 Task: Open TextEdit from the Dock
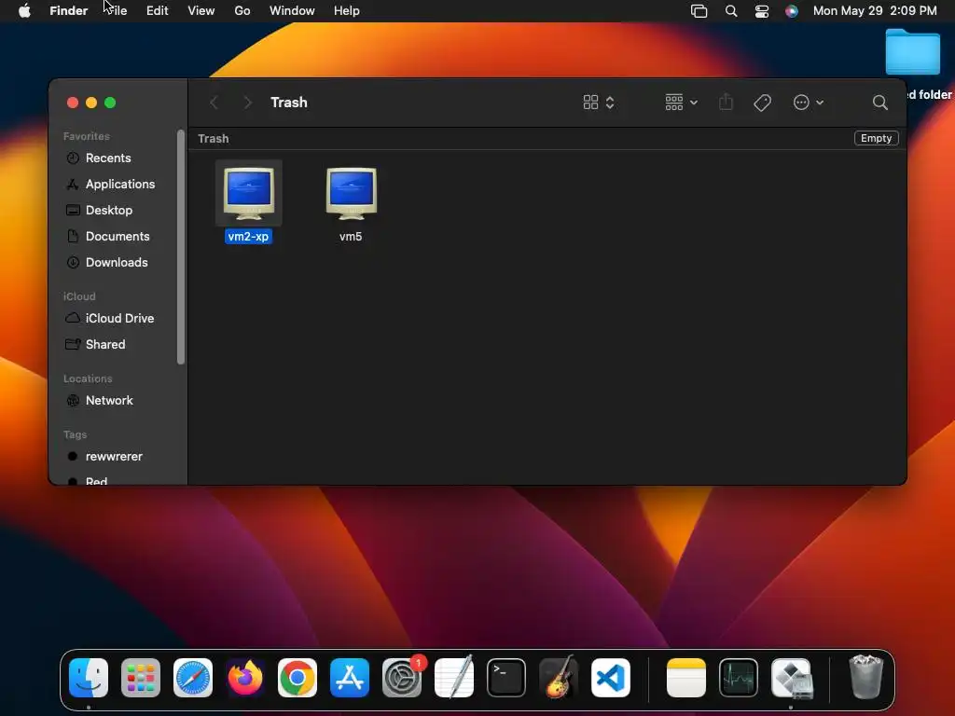click(454, 678)
